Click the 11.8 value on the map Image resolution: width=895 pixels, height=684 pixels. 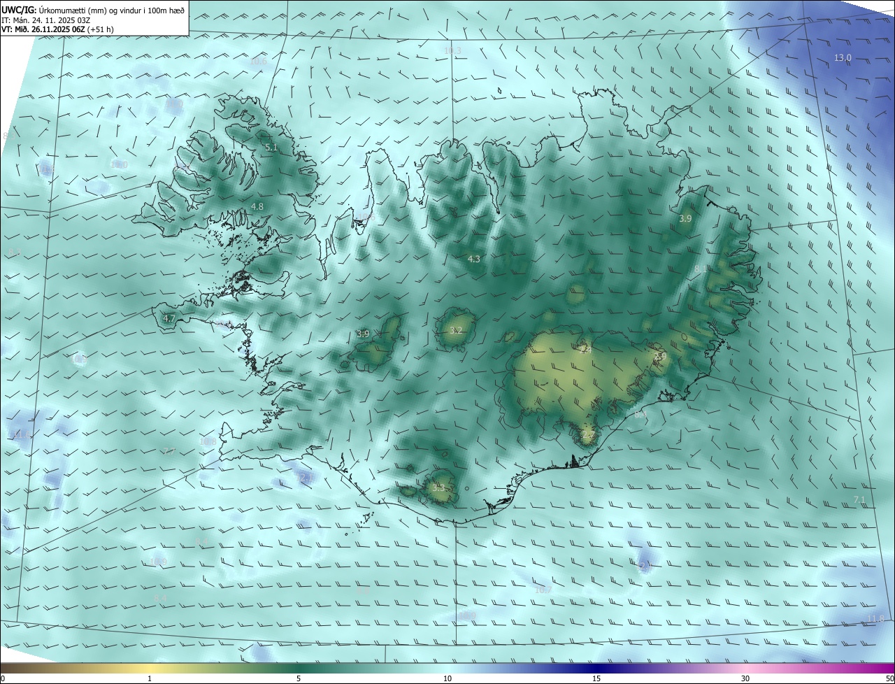(875, 618)
